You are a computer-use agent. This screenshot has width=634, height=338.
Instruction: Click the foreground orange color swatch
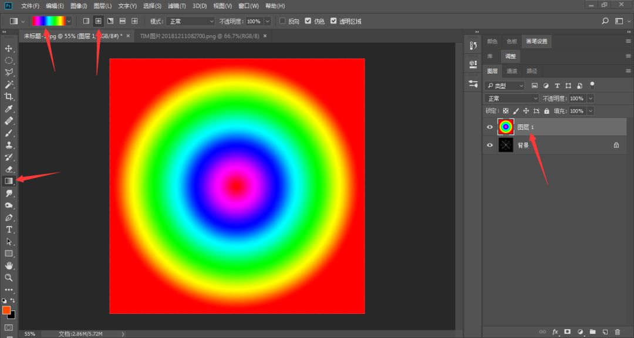point(6,310)
